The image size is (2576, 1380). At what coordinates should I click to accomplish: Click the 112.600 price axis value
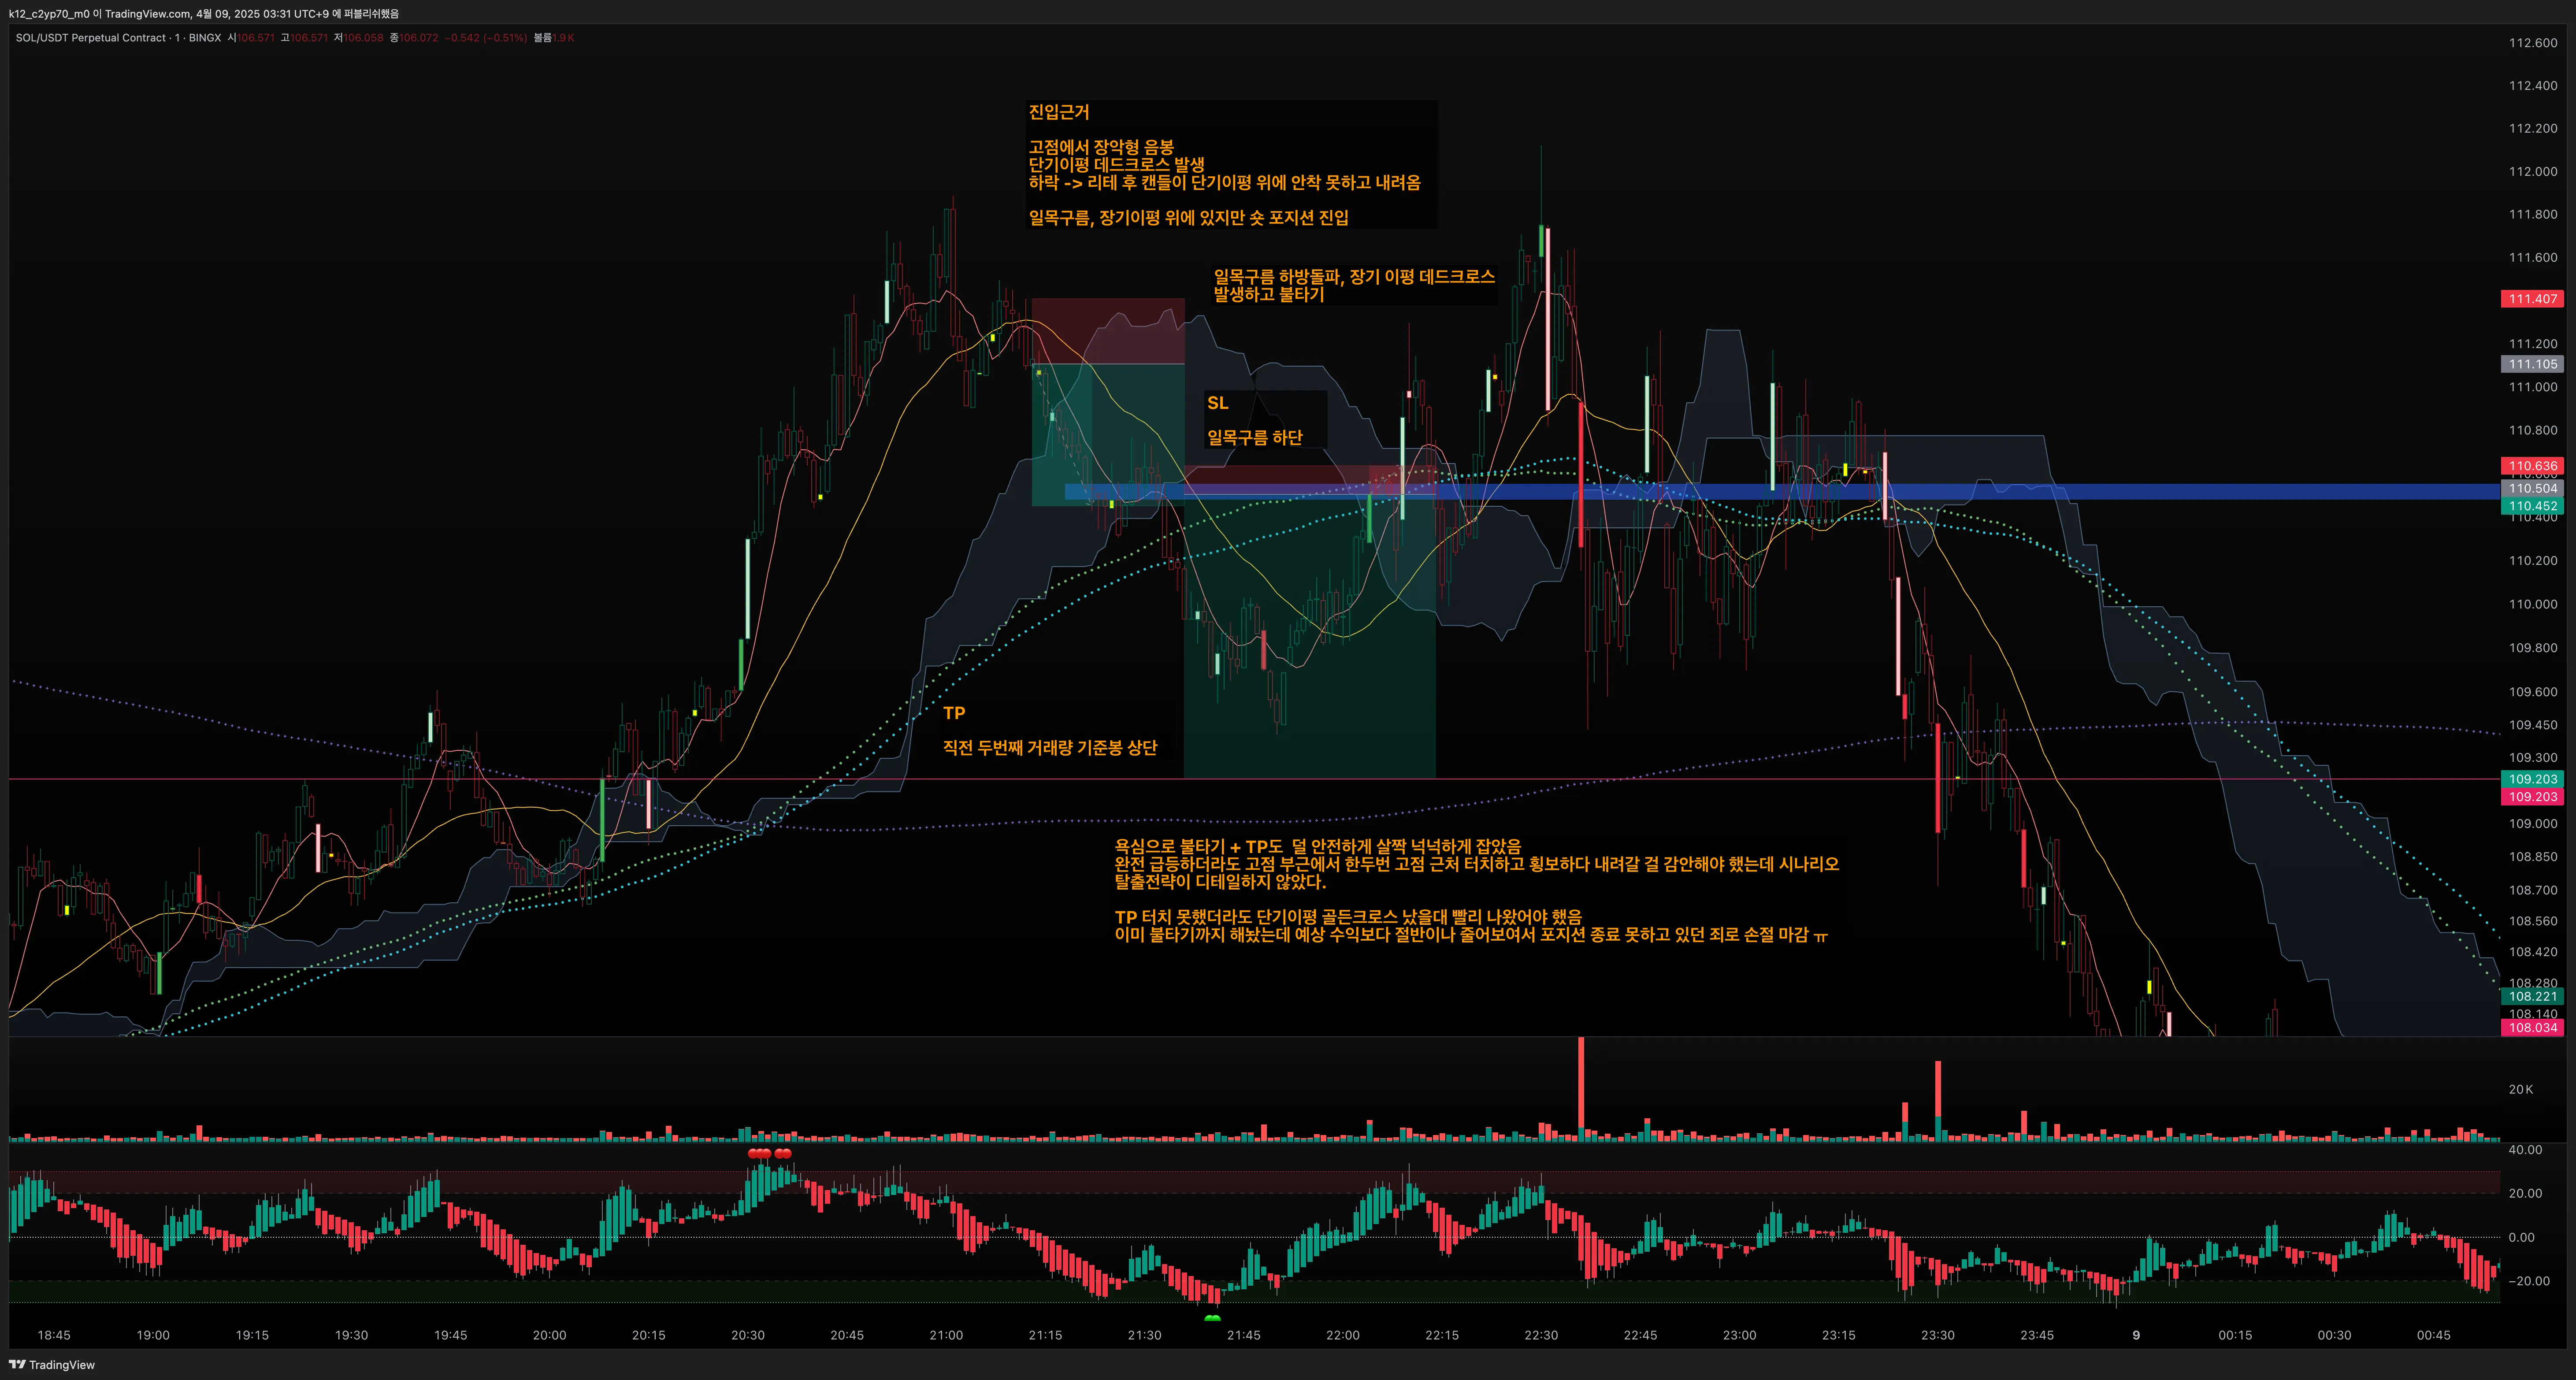2532,43
